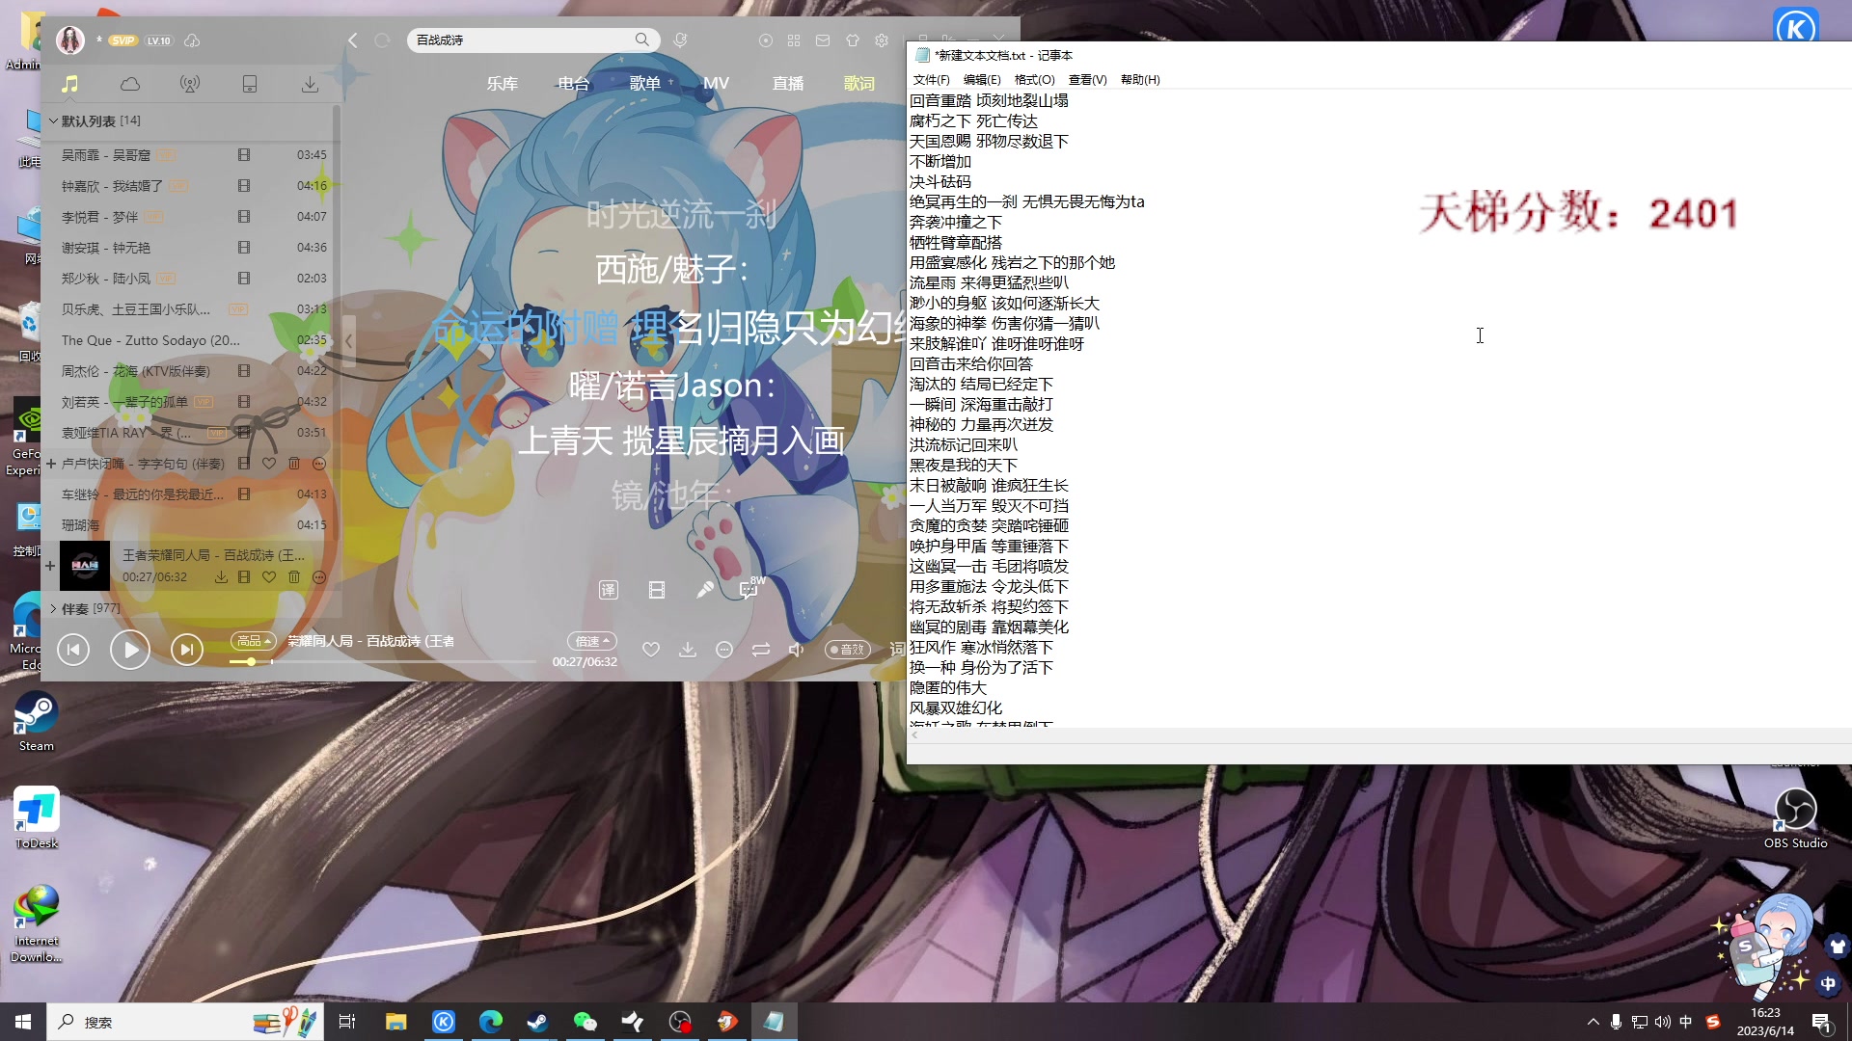
Task: Switch to the 乐库 tab
Action: [x=502, y=84]
